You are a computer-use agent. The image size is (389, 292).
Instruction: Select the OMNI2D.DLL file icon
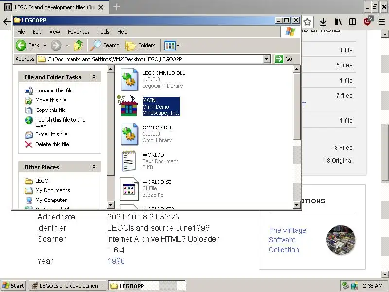[x=129, y=134]
